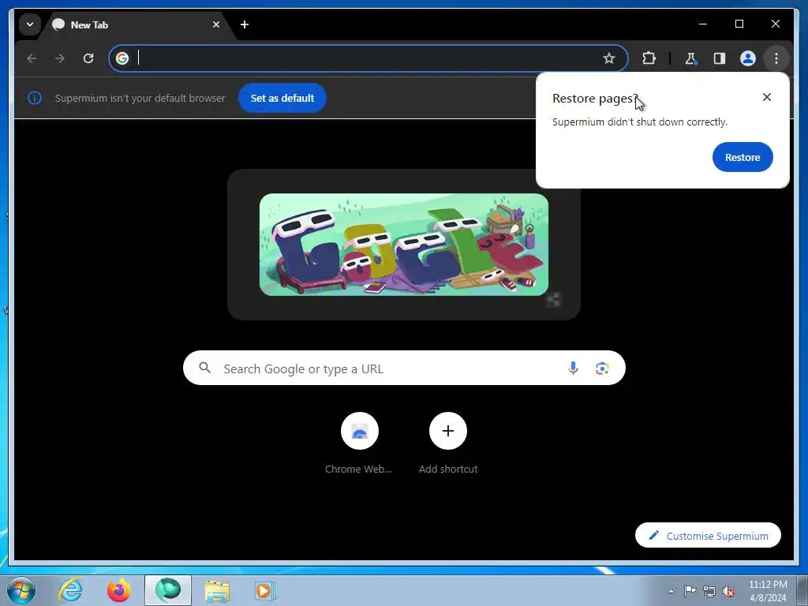Image resolution: width=808 pixels, height=606 pixels.
Task: Go forward using the forward arrow
Action: point(60,58)
